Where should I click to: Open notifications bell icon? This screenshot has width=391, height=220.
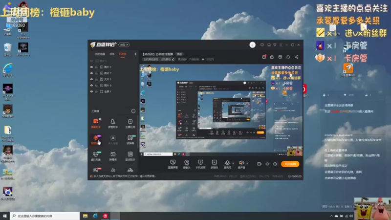[x=288, y=57]
